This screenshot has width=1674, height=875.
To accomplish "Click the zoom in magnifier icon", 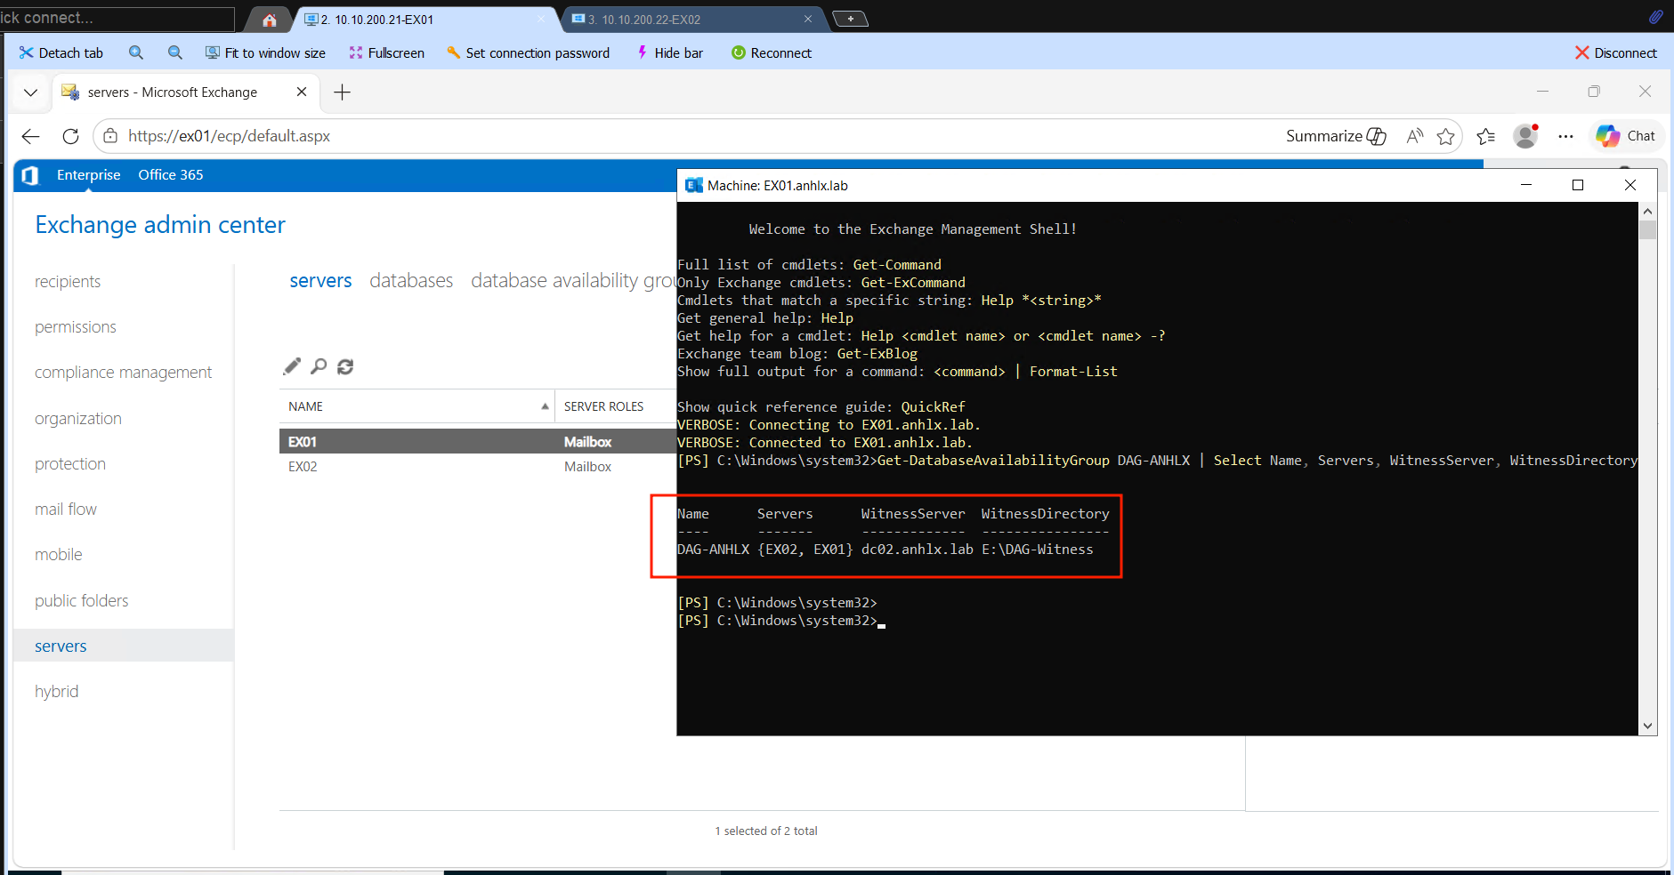I will [136, 53].
